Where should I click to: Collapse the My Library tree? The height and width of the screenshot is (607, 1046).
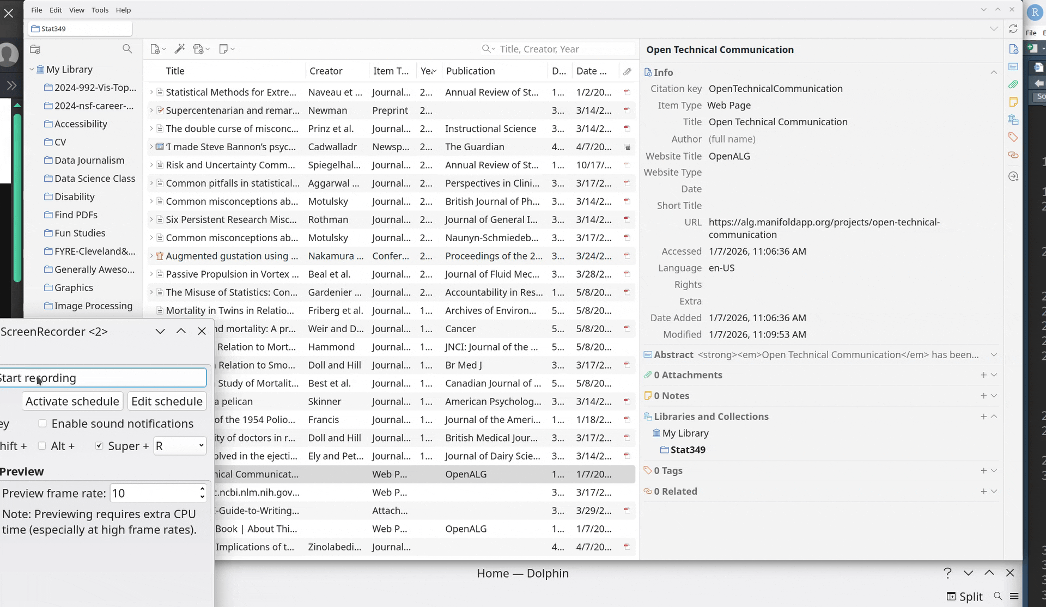pos(32,70)
